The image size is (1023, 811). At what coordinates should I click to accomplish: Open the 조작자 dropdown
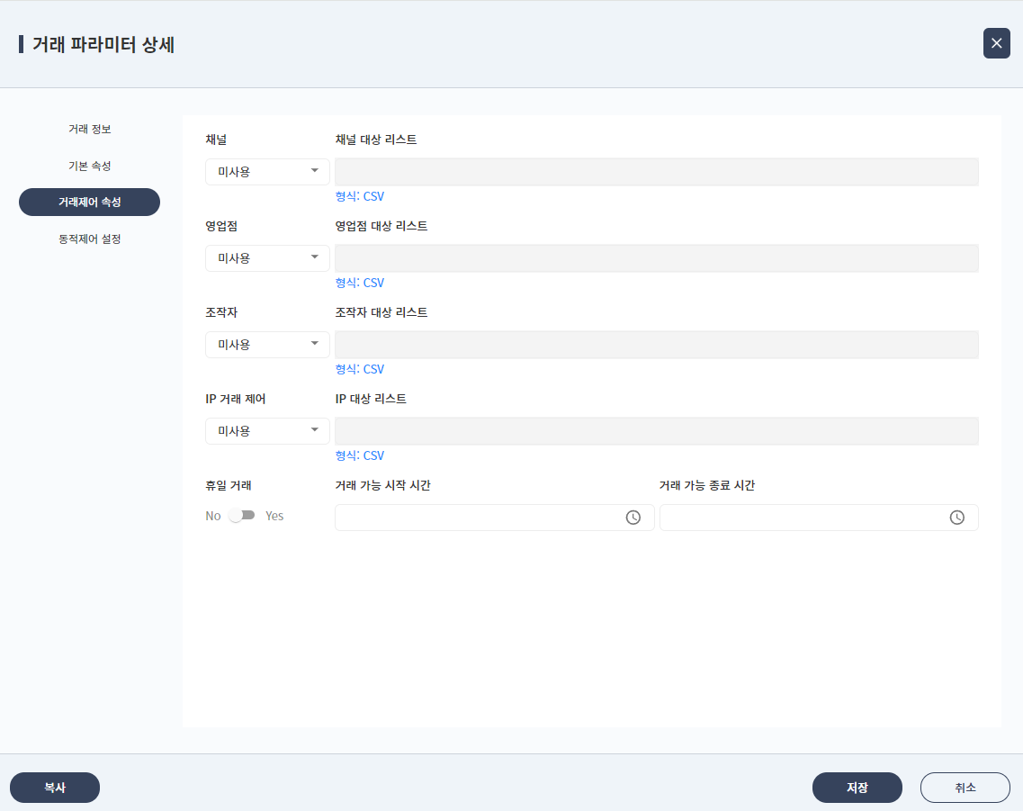point(267,344)
